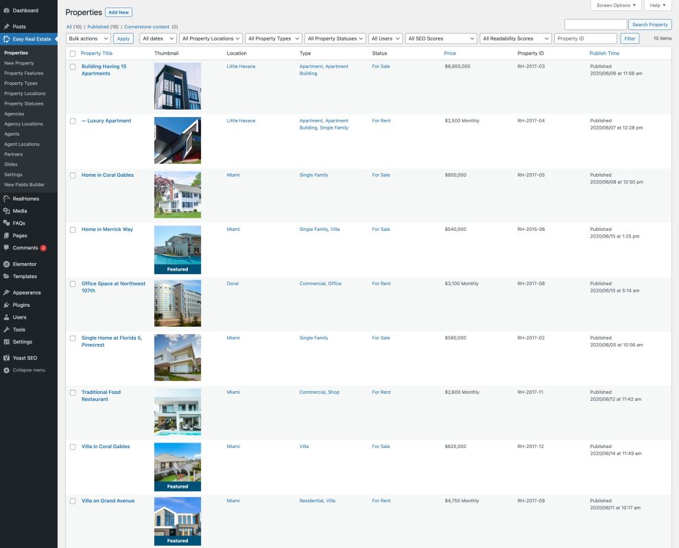The width and height of the screenshot is (679, 548).
Task: Open the All Readability Scores dropdown
Action: click(516, 38)
